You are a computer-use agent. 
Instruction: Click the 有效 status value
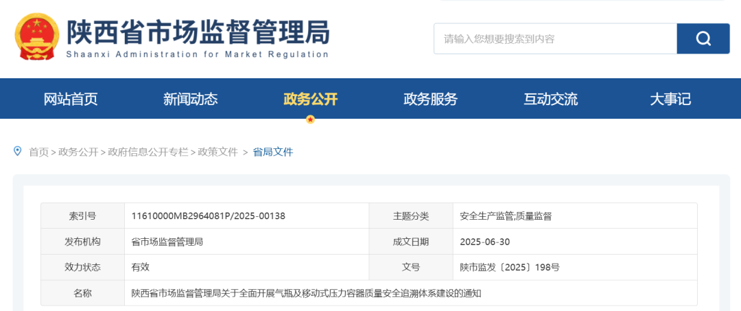(x=141, y=266)
